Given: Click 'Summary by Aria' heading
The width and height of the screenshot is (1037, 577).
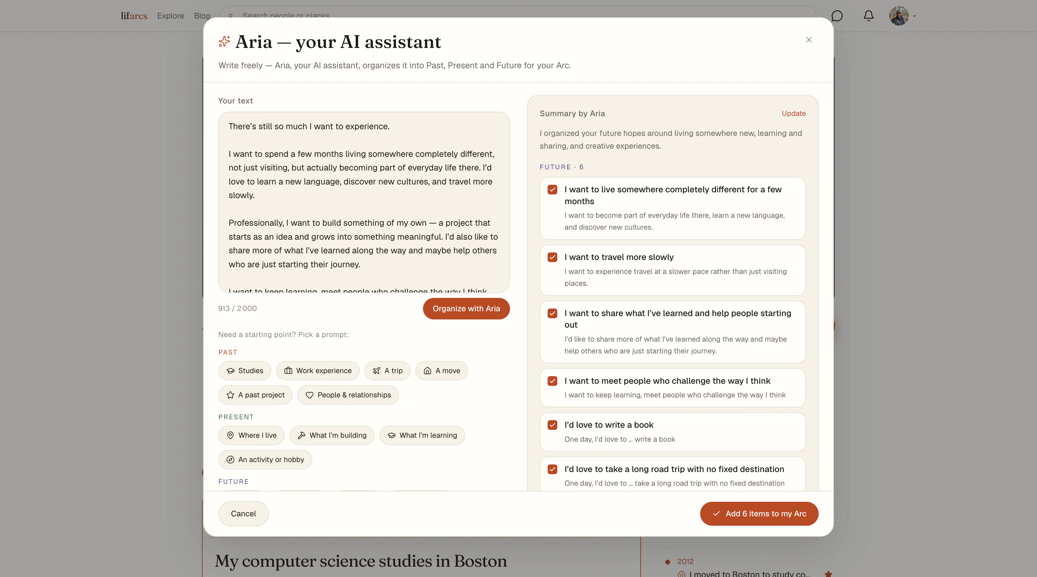Looking at the screenshot, I should pyautogui.click(x=572, y=113).
